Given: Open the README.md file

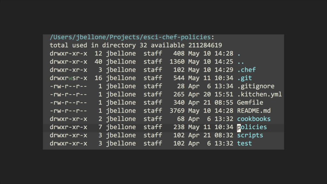Looking at the screenshot, I should pyautogui.click(x=254, y=111).
